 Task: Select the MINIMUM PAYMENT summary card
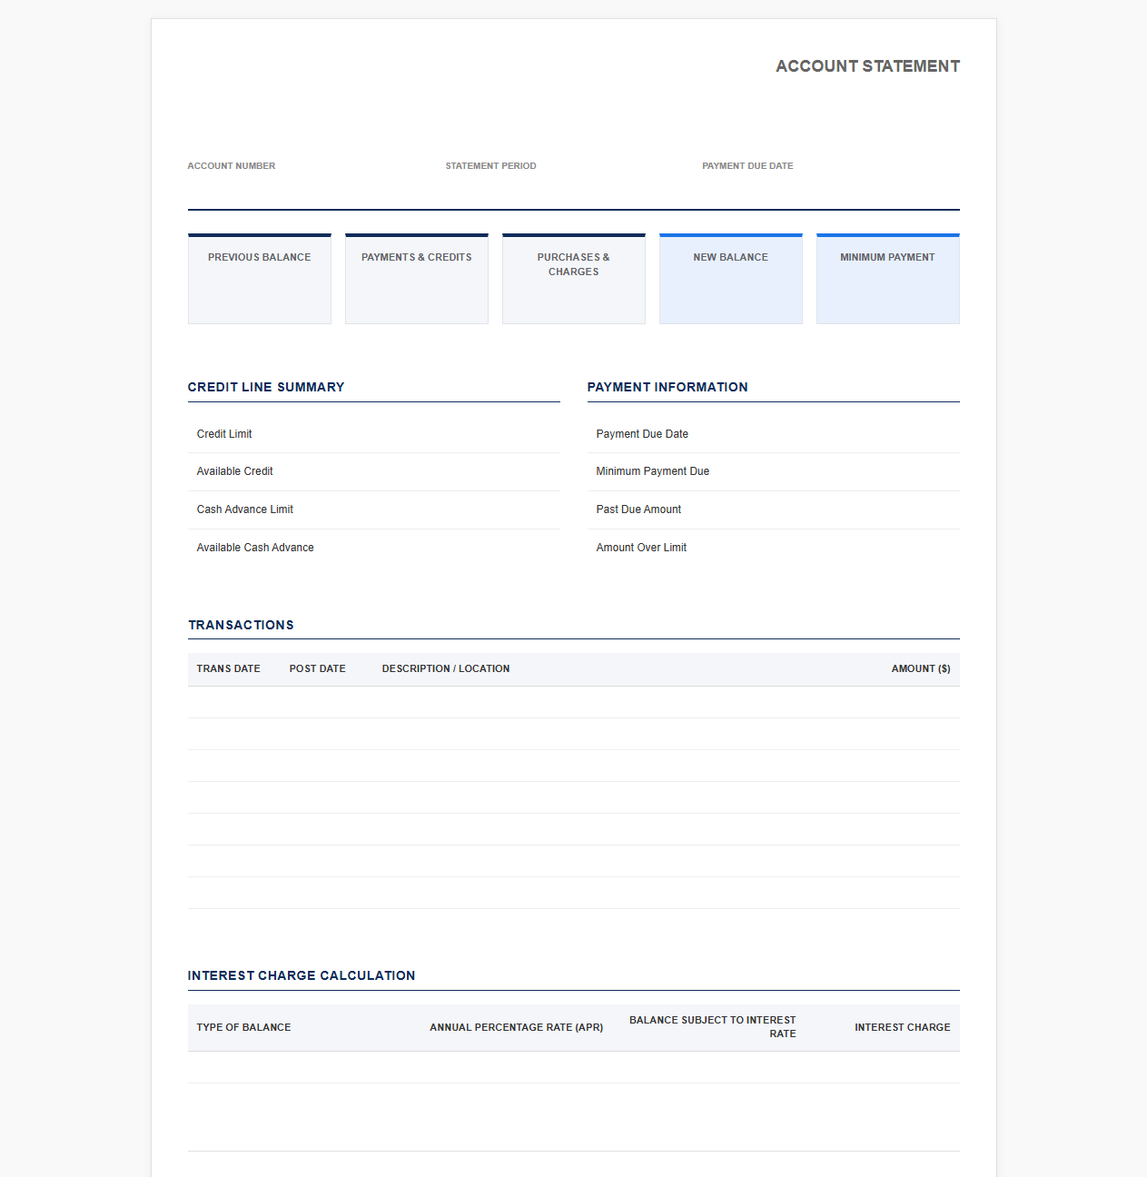coord(888,279)
